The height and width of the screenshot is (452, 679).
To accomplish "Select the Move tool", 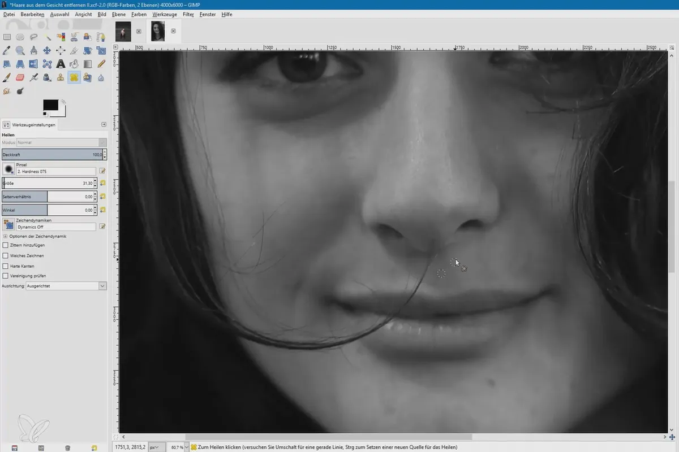I will tap(48, 50).
